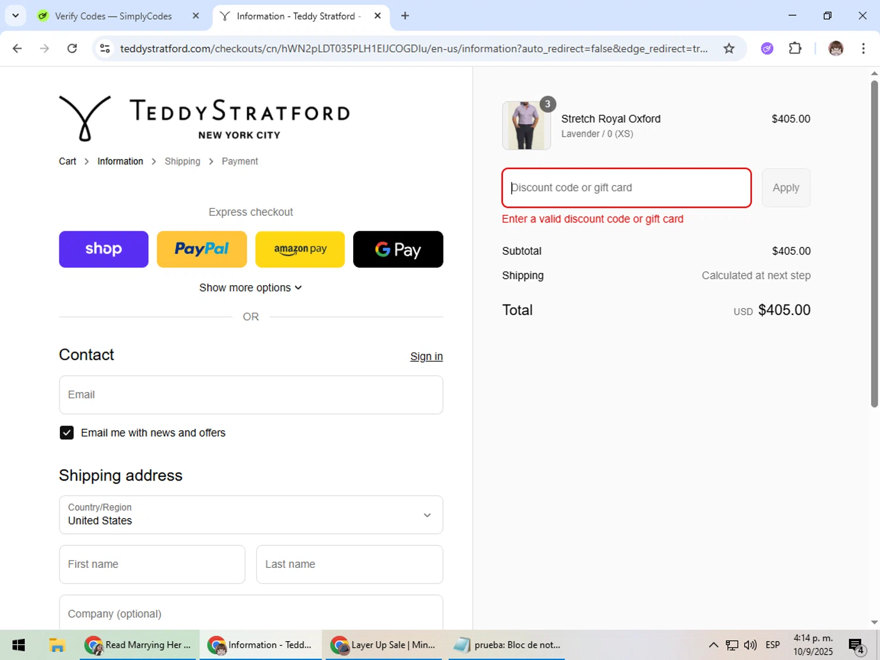Open Chrome three-dot menu

[x=863, y=48]
